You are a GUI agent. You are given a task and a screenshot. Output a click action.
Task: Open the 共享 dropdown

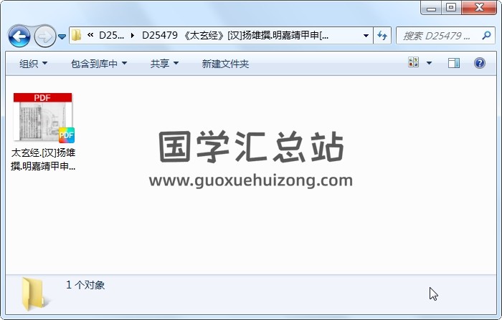coord(164,64)
